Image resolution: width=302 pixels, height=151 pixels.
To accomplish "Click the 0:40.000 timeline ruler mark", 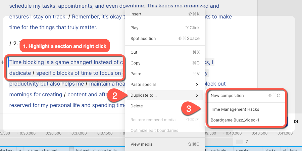I will [234, 133].
